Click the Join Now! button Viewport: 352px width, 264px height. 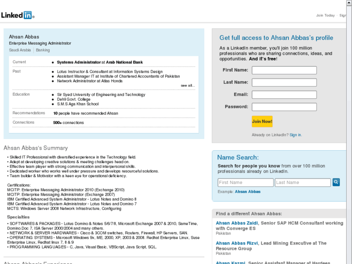[262, 122]
